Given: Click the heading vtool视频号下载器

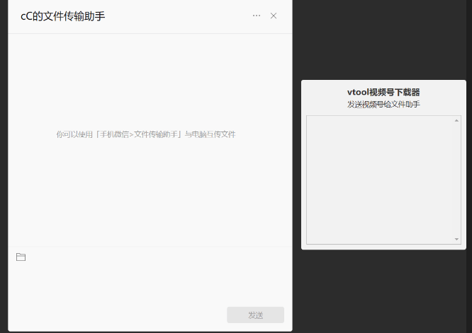Looking at the screenshot, I should 383,92.
